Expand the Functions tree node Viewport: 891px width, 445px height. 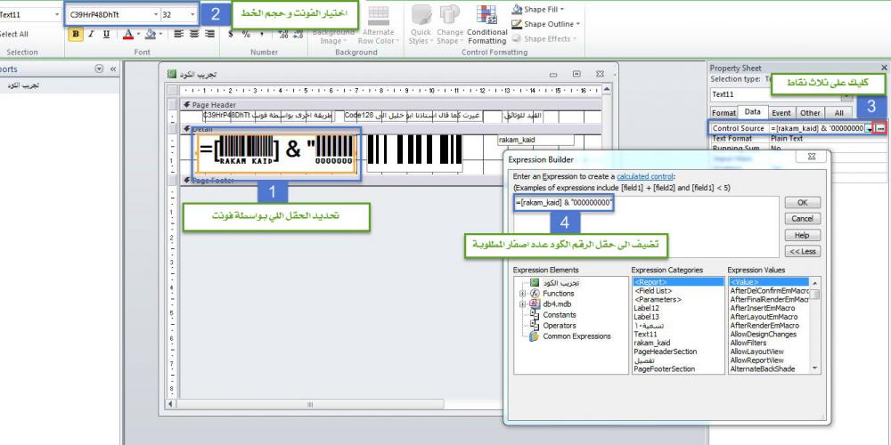(x=522, y=294)
